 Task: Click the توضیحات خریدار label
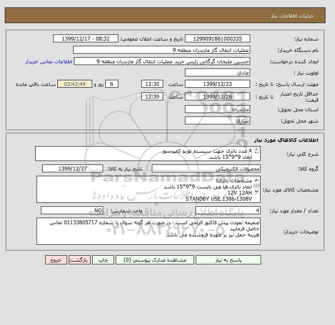301,232
